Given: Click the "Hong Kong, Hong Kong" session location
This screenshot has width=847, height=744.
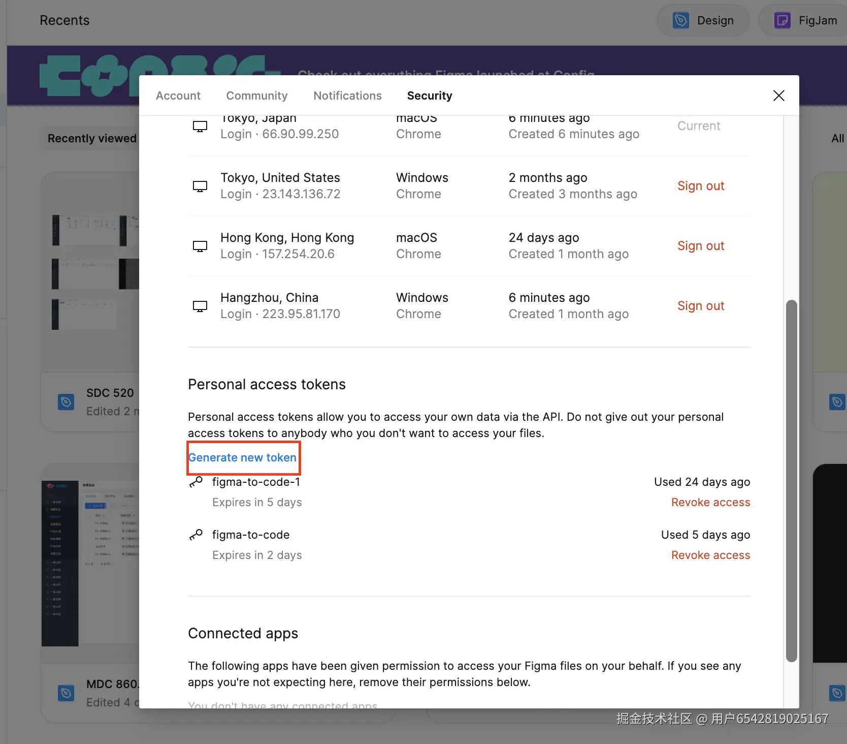Looking at the screenshot, I should [287, 238].
